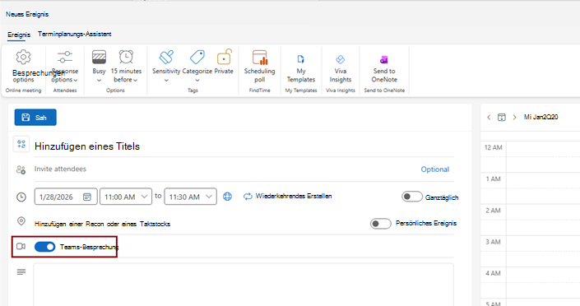Click the Sensitivity icon in Tags
The height and width of the screenshot is (306, 580).
(166, 57)
